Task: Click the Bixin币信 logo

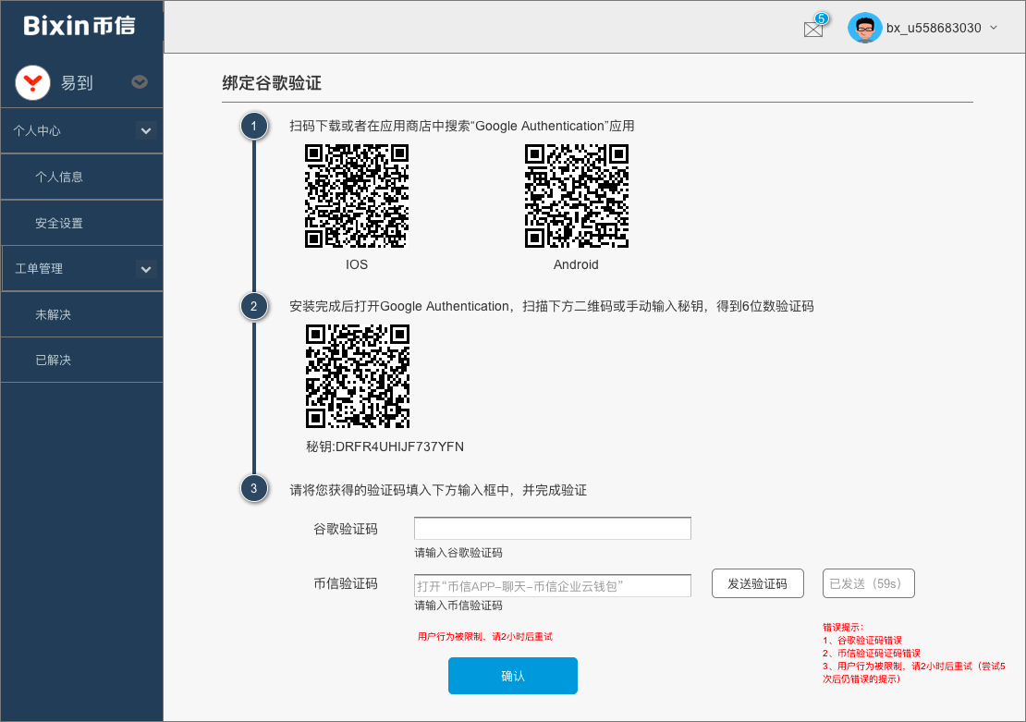Action: [x=80, y=26]
